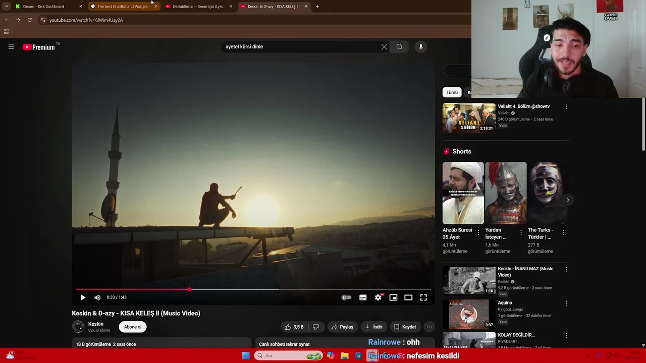
Task: Show next Shorts with arrow
Action: point(568,200)
